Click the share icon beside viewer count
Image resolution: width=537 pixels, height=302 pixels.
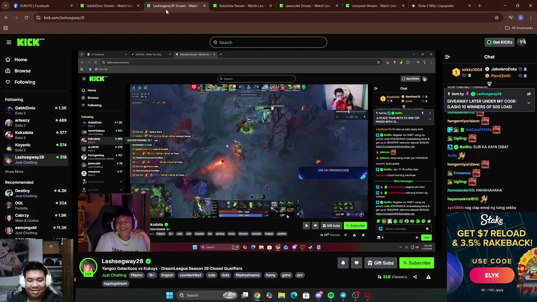click(415, 277)
